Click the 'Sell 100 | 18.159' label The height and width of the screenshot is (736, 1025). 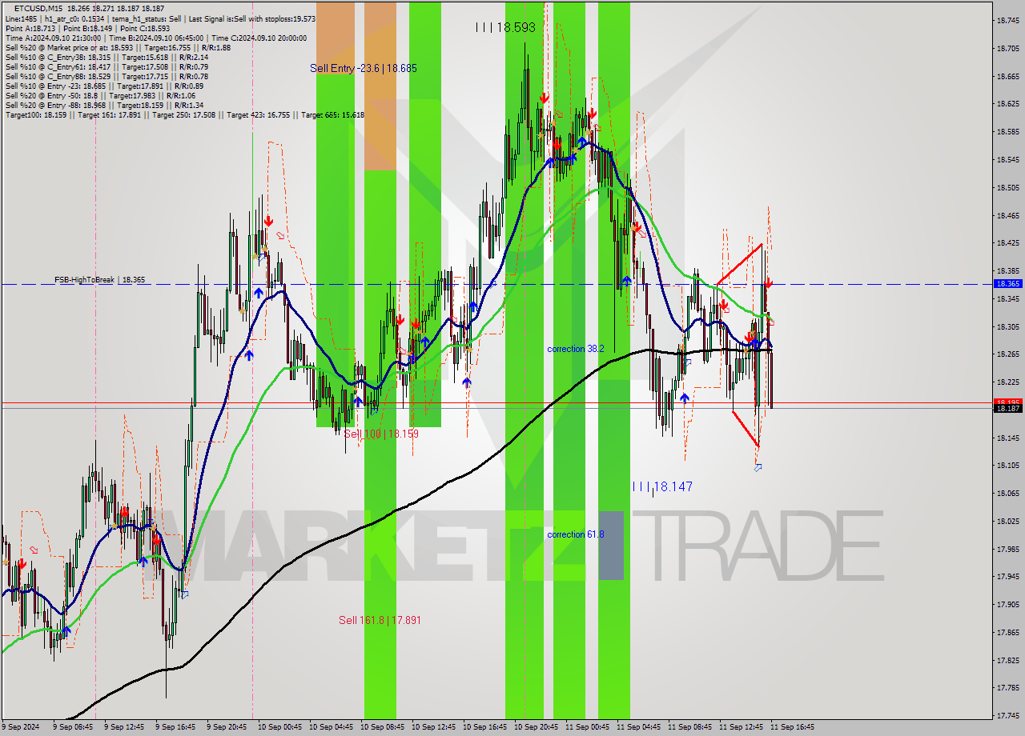pos(381,434)
